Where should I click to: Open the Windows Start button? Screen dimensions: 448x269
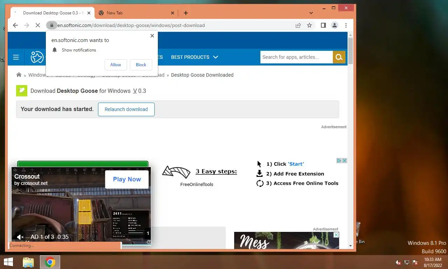[8, 262]
